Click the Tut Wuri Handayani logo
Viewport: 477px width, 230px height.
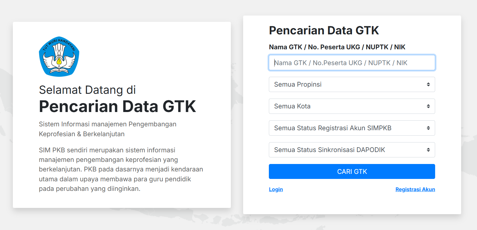coord(59,57)
